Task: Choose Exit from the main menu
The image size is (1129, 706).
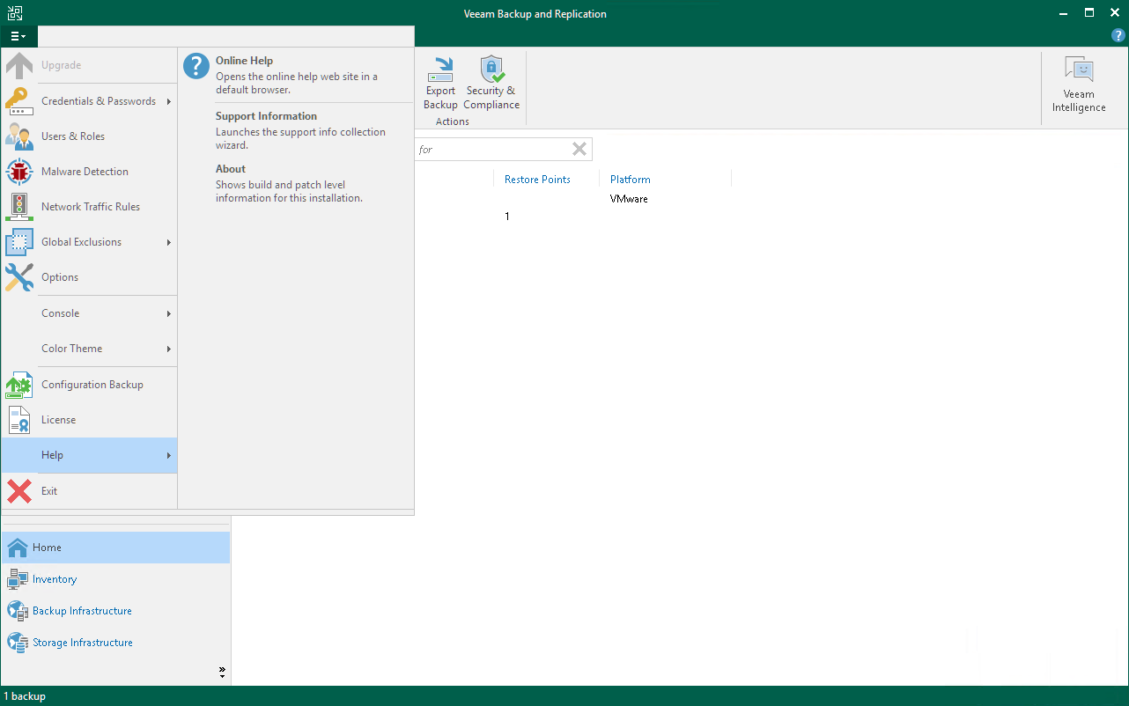Action: (x=90, y=491)
